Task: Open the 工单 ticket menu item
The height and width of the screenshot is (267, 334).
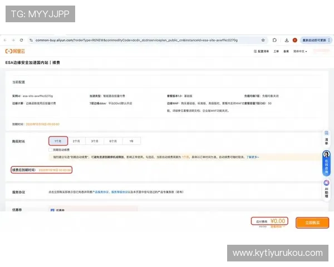Action: 276,51
